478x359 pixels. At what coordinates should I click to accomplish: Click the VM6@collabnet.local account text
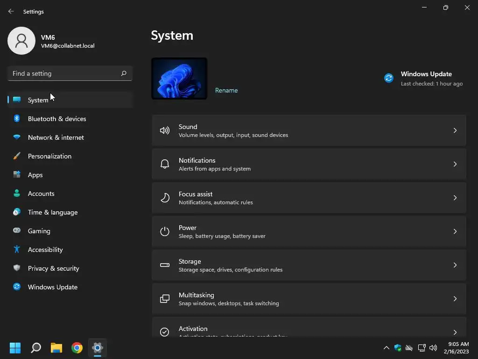(x=68, y=46)
